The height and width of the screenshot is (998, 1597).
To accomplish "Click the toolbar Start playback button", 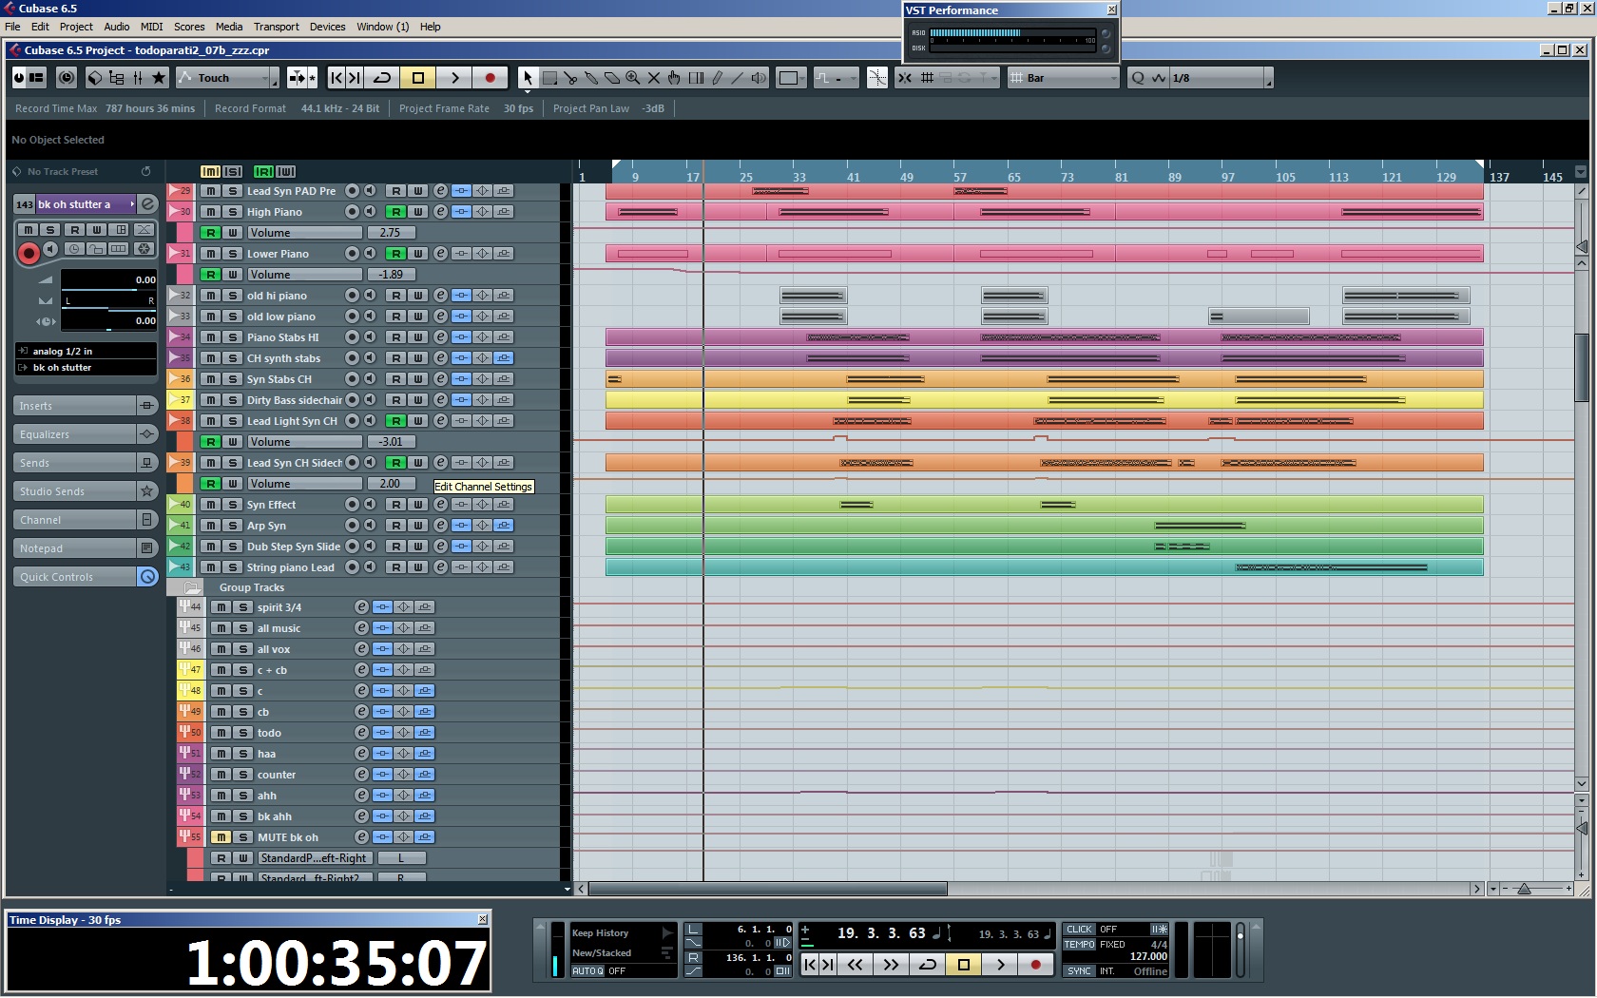I will click(x=454, y=78).
